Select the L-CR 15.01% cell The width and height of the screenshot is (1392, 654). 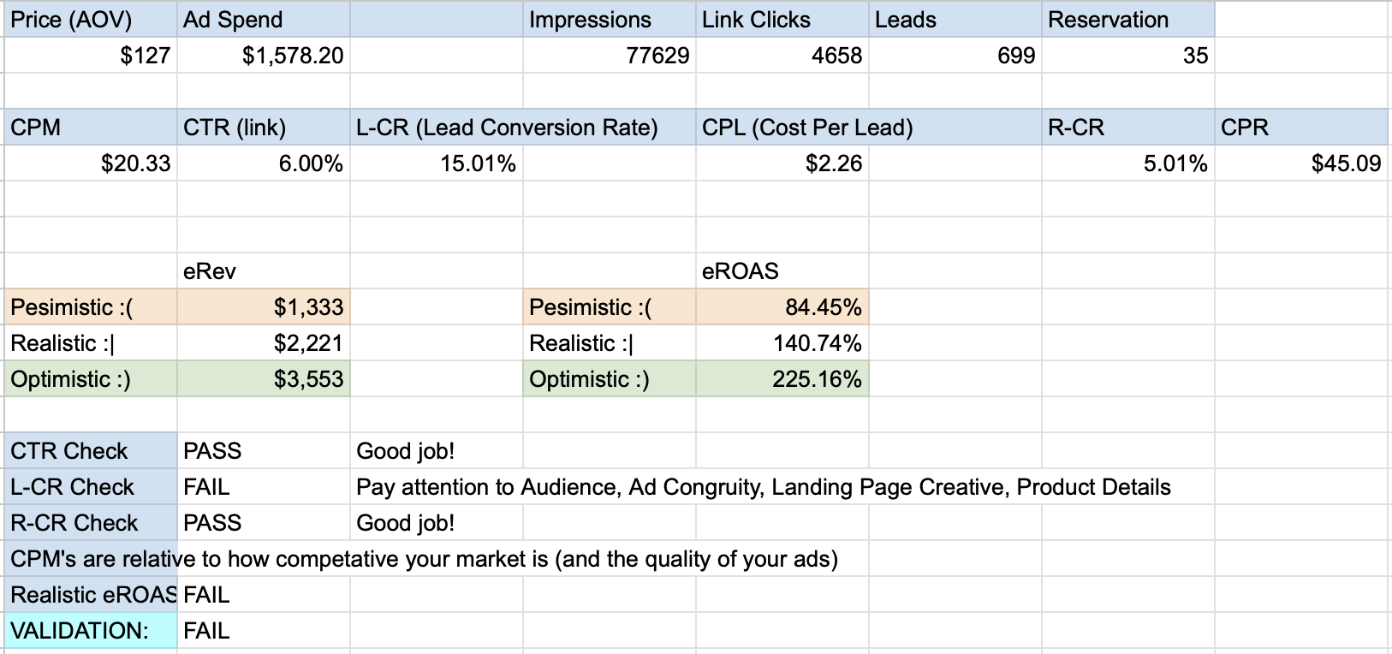[437, 163]
